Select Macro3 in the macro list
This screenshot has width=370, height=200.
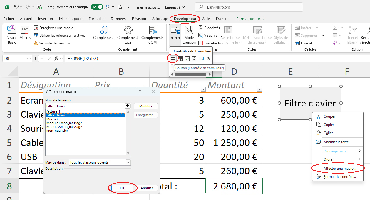[x=52, y=119]
